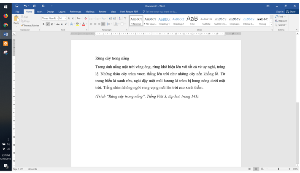Adjust the zoom slider handle
The width and height of the screenshot is (300, 173).
click(x=278, y=169)
